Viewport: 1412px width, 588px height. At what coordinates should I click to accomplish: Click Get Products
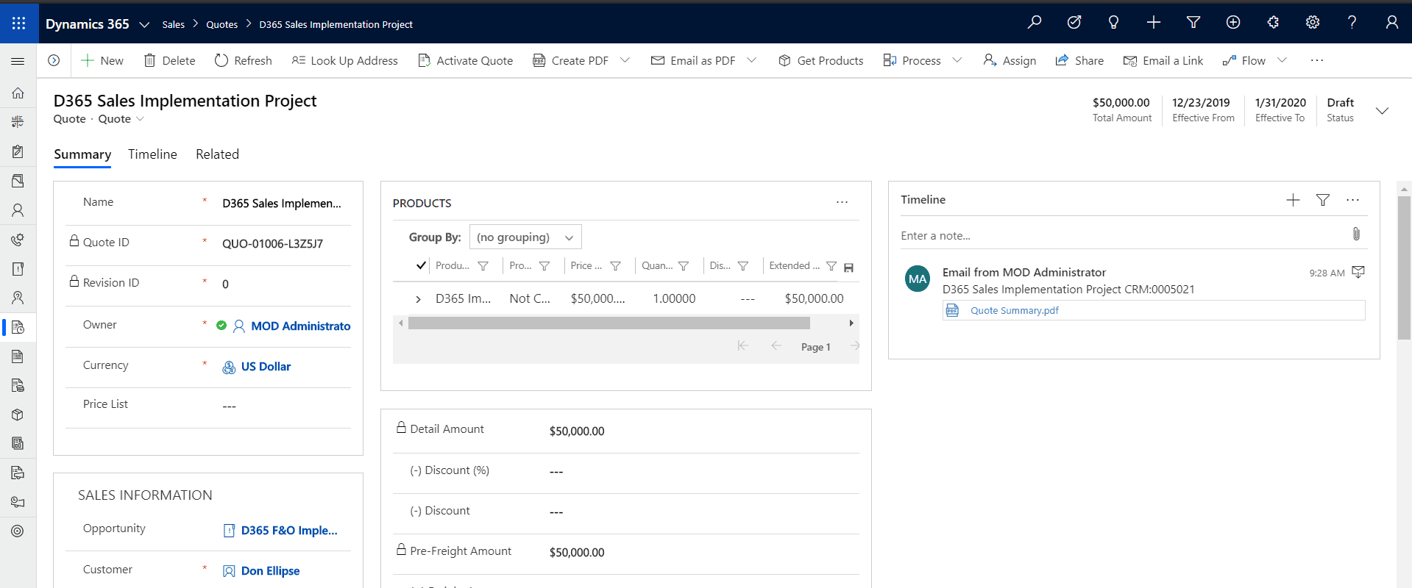(x=820, y=60)
